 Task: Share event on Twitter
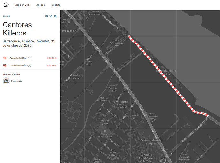pos(51,16)
